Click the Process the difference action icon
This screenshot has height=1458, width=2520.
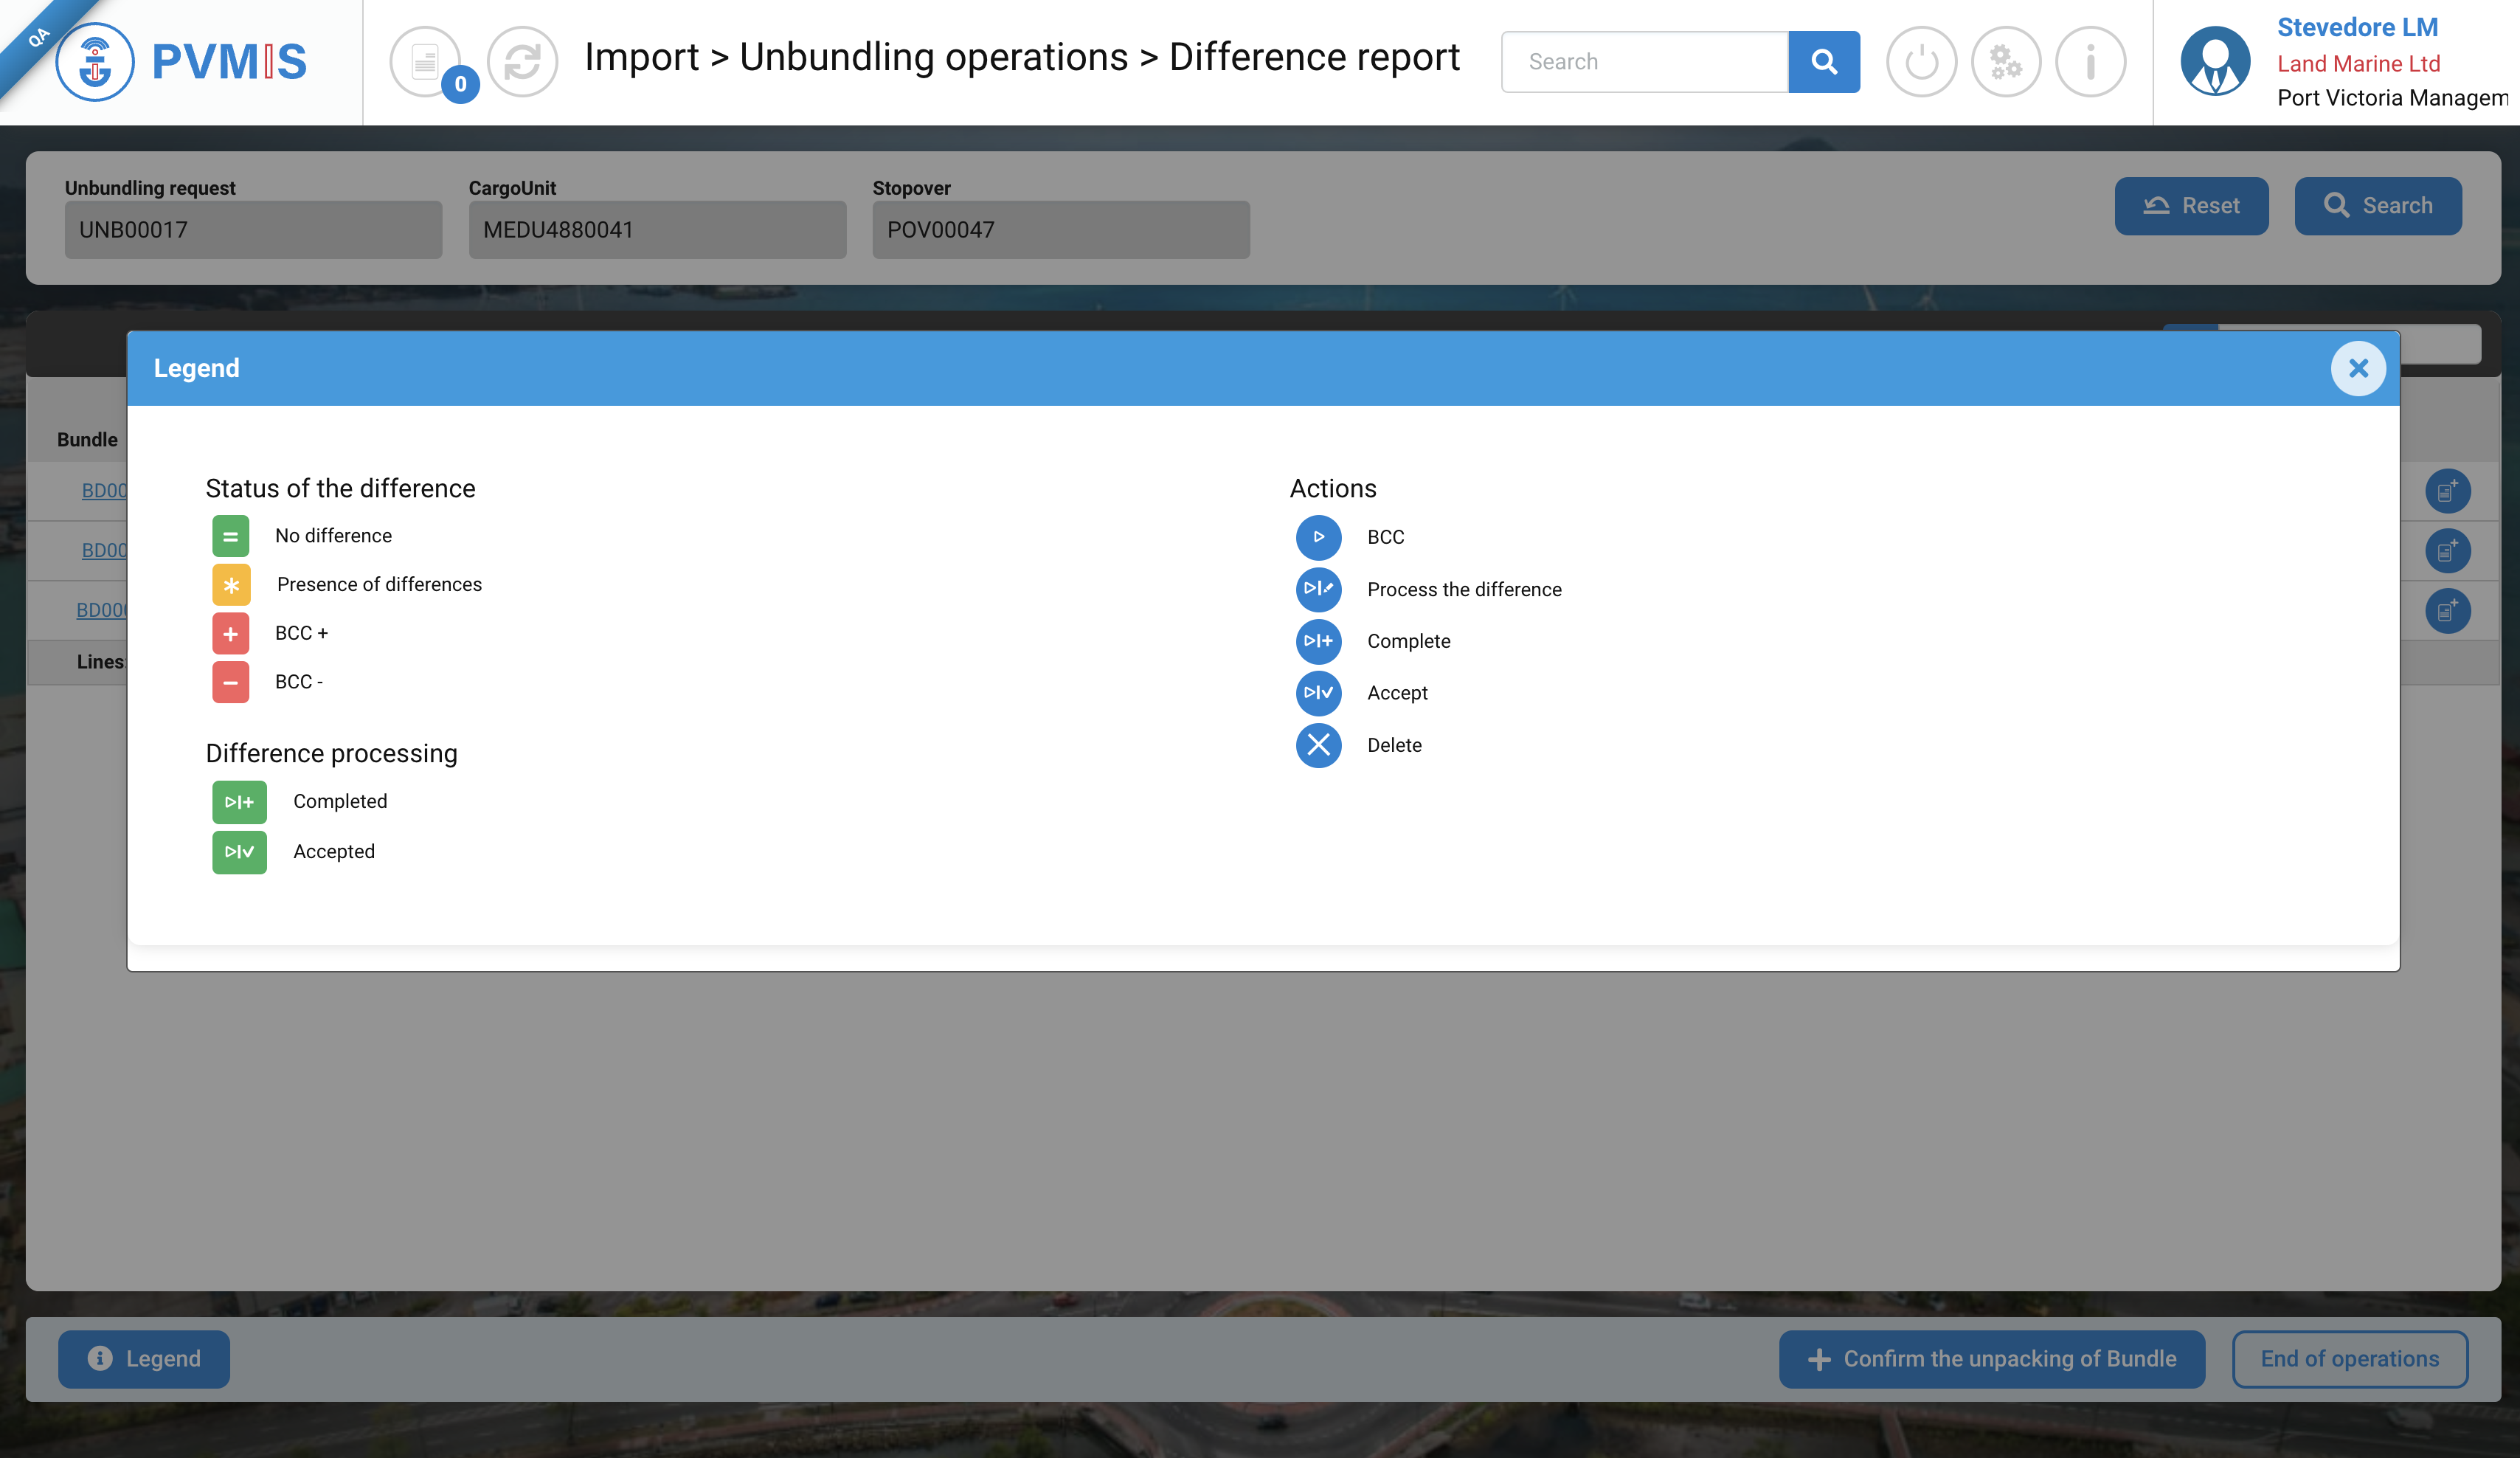[x=1318, y=589]
